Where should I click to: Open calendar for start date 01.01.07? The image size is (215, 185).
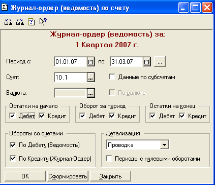(91, 62)
